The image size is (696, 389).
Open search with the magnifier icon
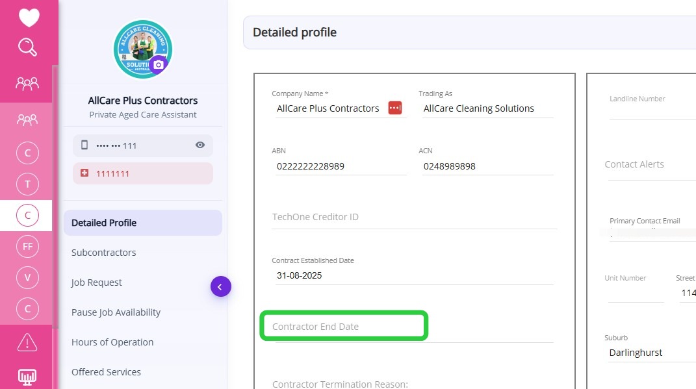click(27, 47)
